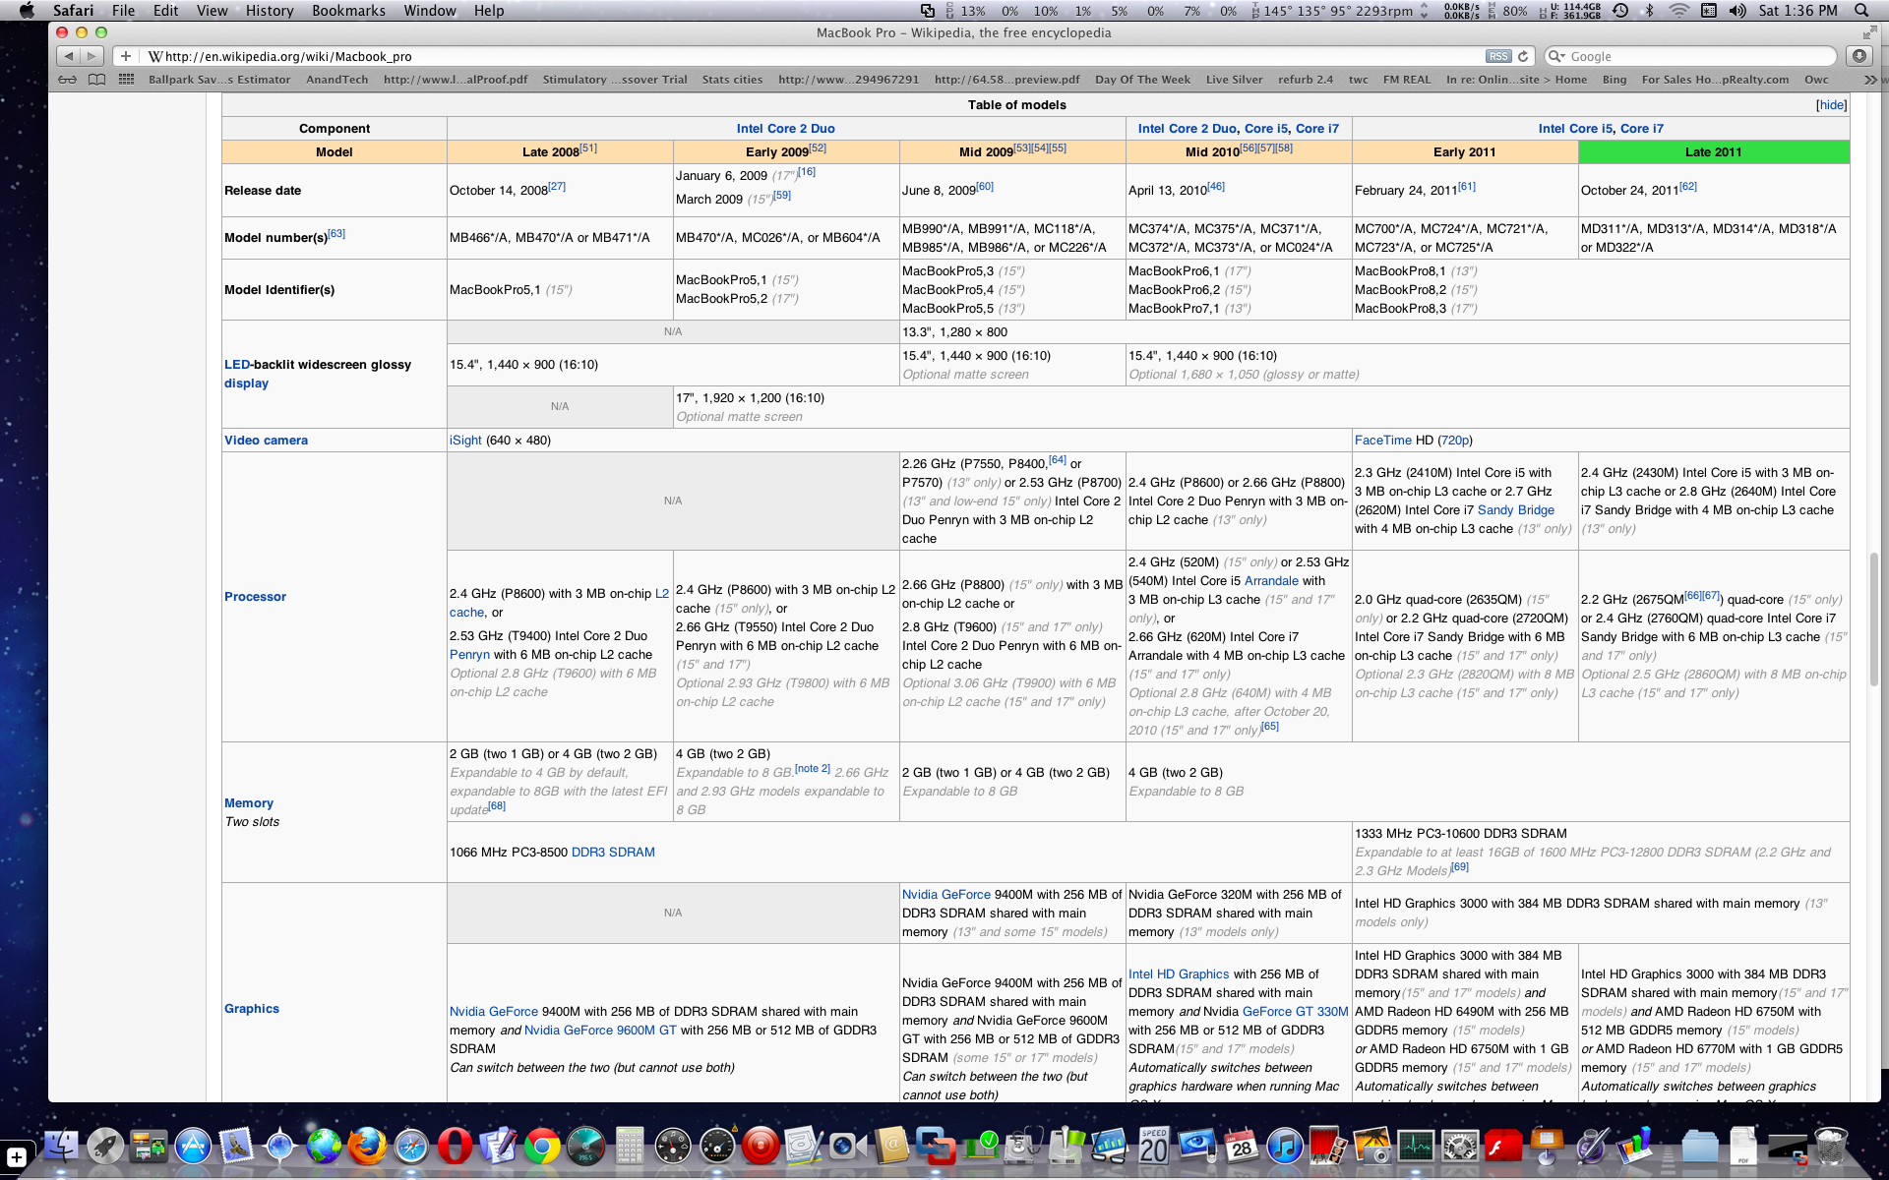1889x1180 pixels.
Task: Expand the bookmarks bar overflow chevron
Action: 1870,80
